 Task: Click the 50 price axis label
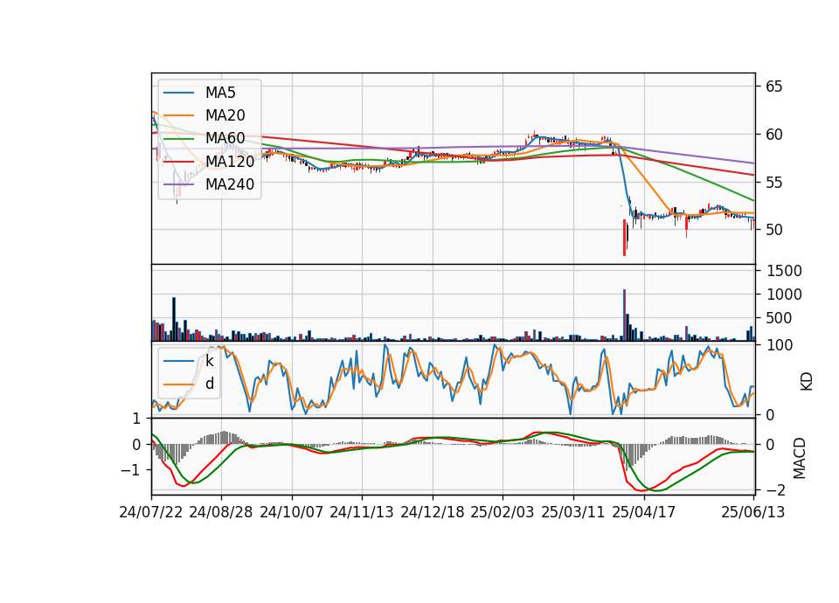coord(773,230)
